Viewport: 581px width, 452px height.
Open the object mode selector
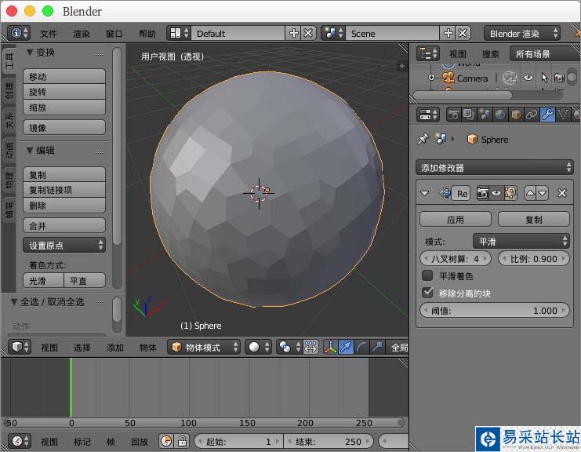(x=204, y=348)
